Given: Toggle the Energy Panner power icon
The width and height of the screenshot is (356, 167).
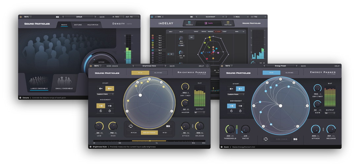Looking at the screenshot, I should click(x=222, y=66).
